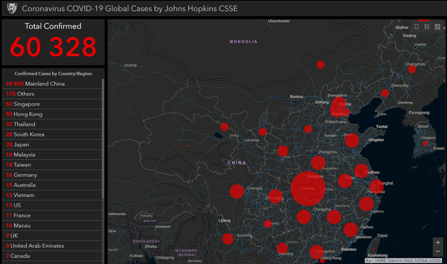Click the Taipei city label
This screenshot has height=264, width=447.
coord(382,235)
